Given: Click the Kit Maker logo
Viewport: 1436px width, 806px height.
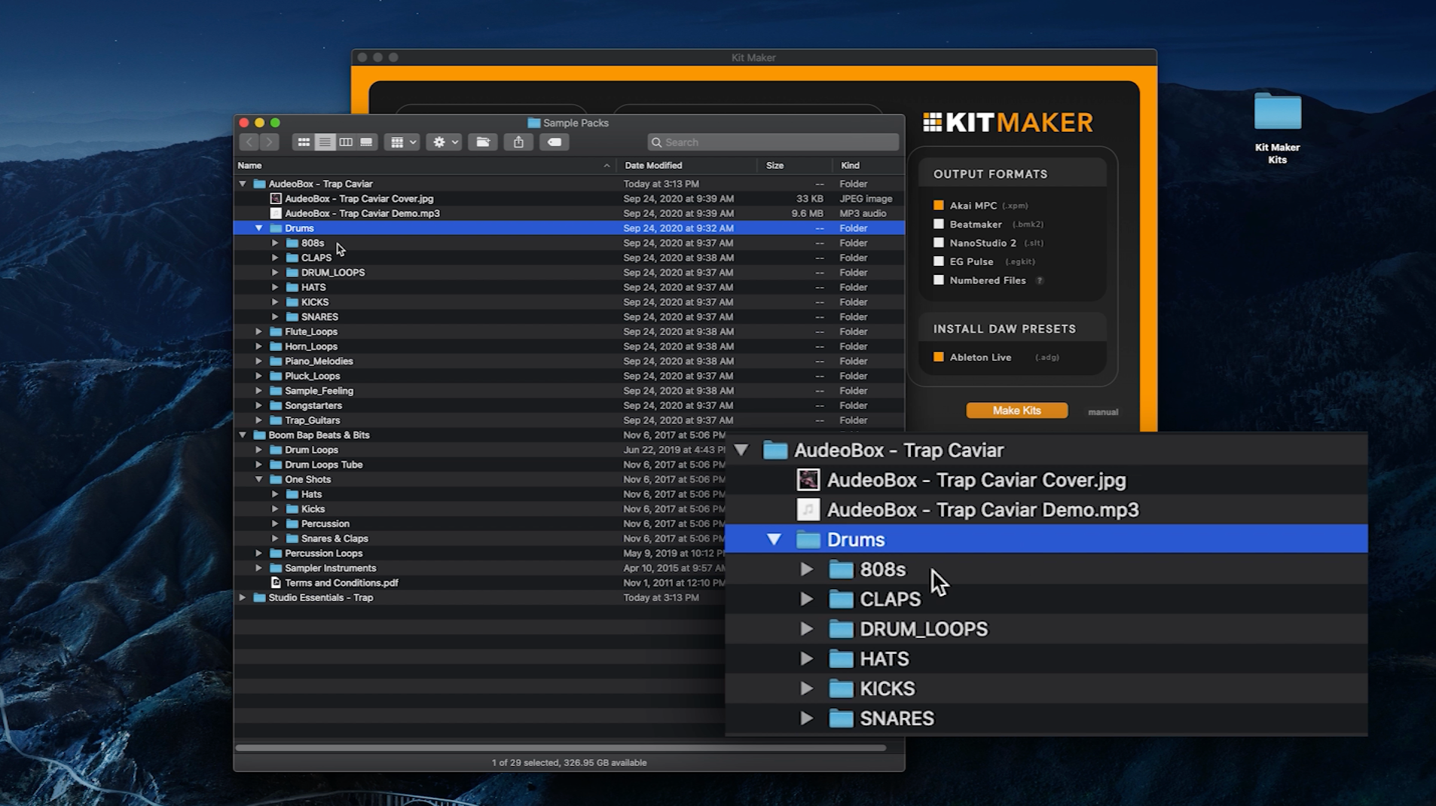Looking at the screenshot, I should point(1008,123).
